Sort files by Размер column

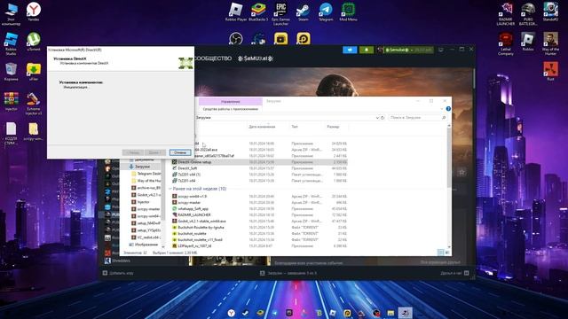[x=333, y=127]
